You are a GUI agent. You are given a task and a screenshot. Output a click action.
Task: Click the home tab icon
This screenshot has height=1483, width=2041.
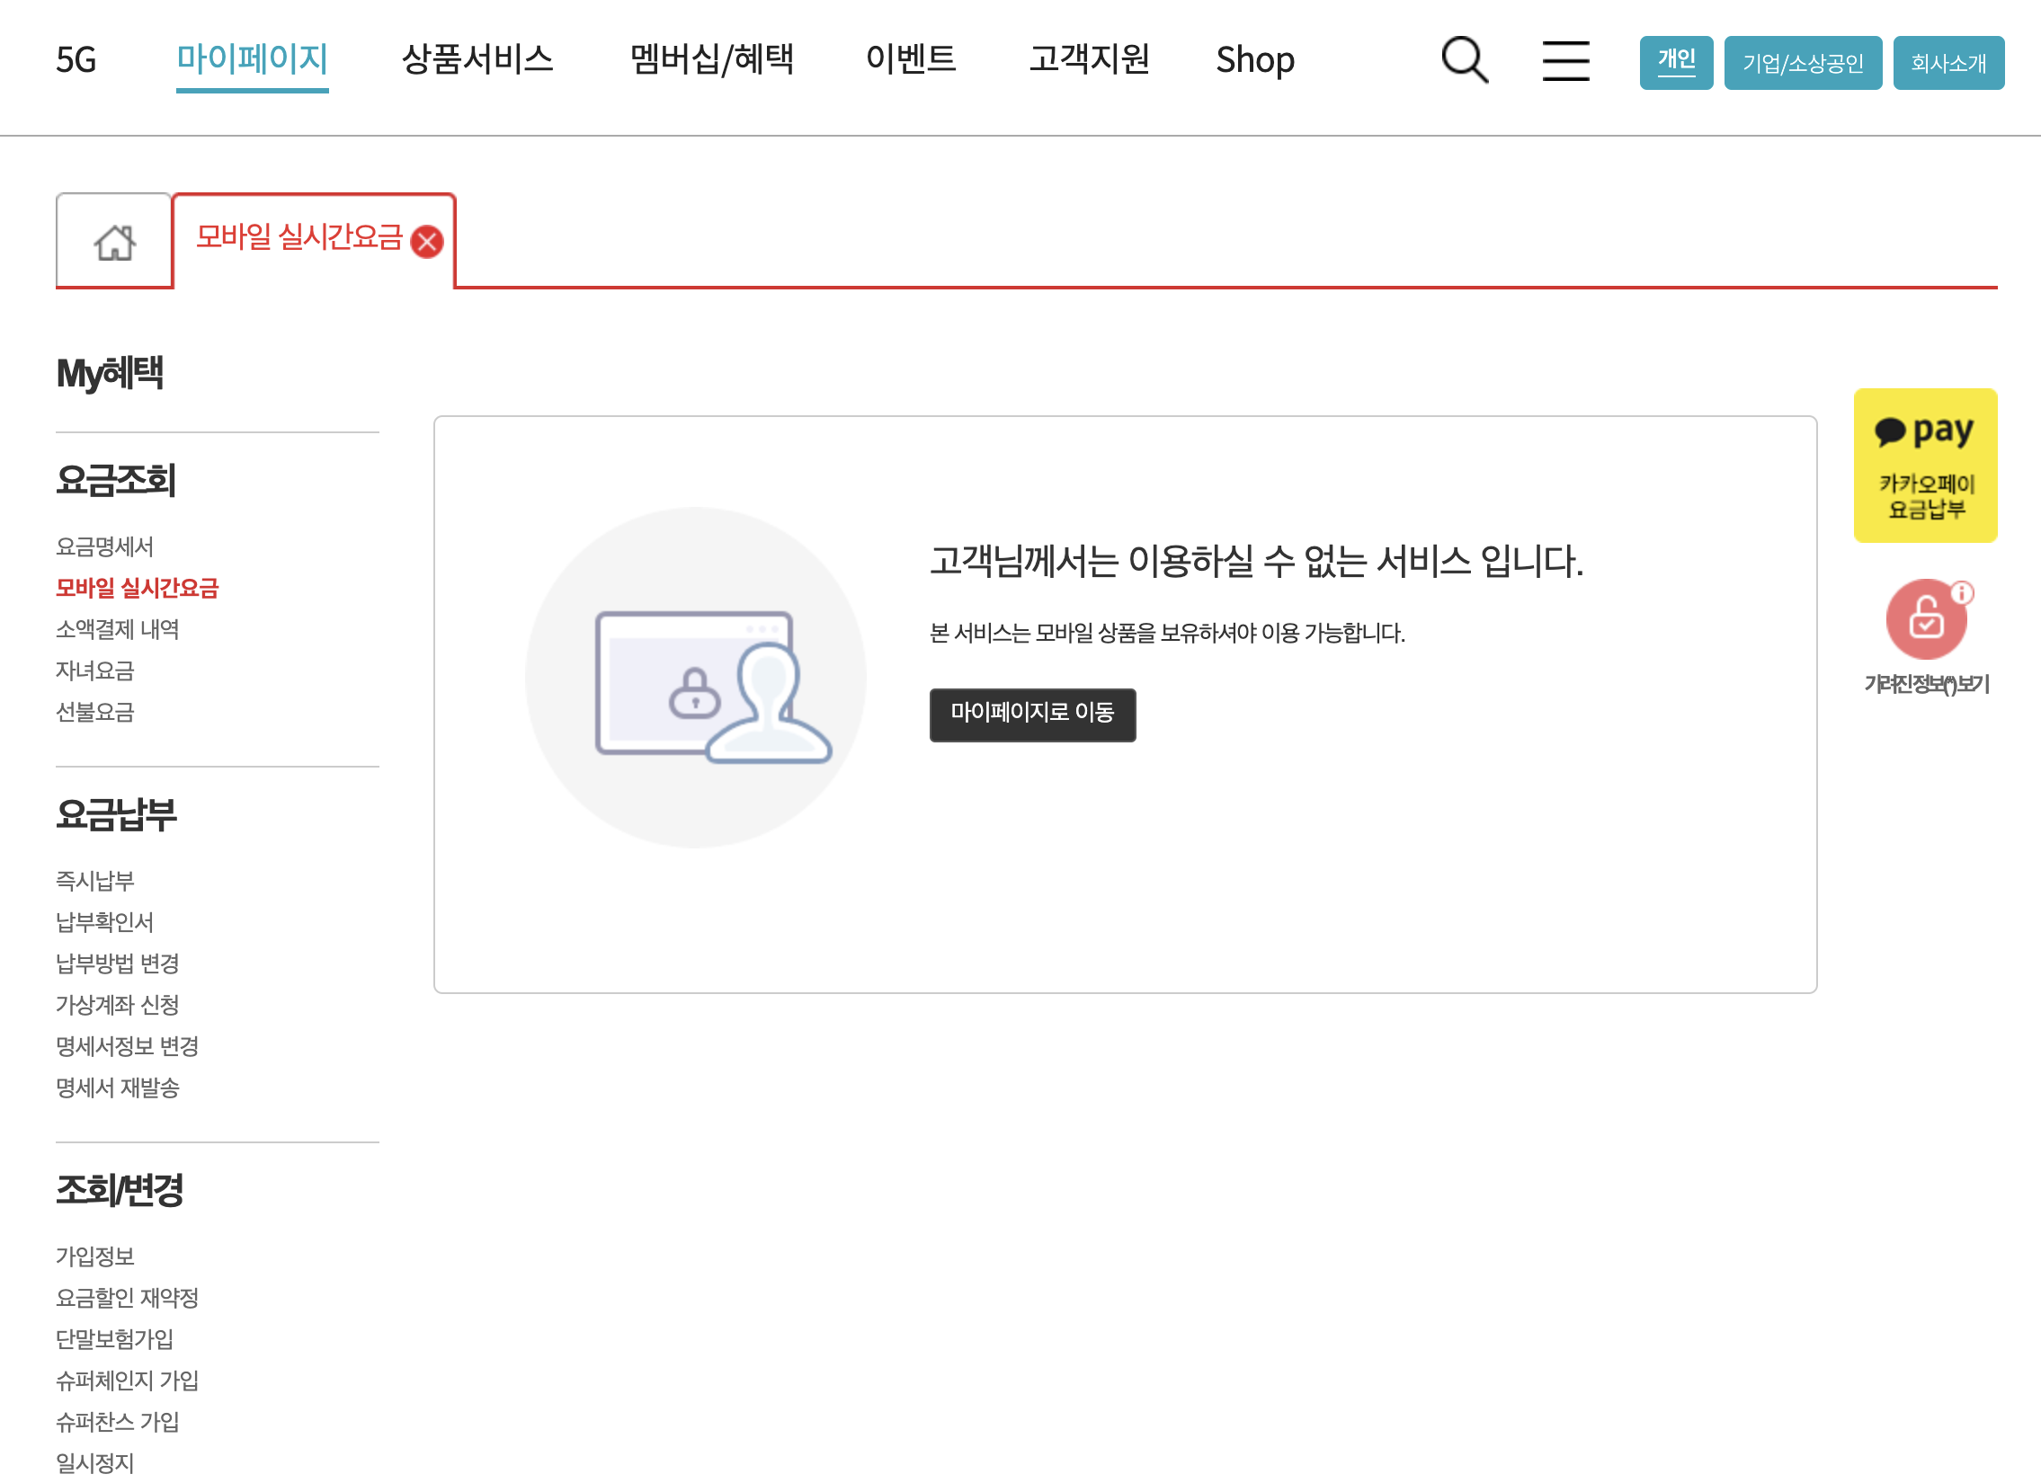[114, 242]
